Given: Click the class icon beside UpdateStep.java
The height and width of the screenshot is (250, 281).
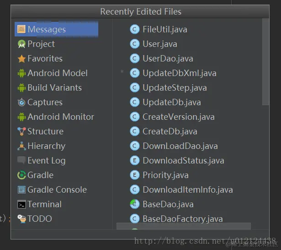Looking at the screenshot, I should tap(135, 88).
